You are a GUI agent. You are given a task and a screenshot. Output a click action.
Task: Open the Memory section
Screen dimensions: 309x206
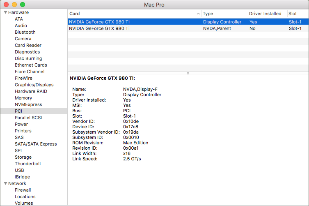[x=23, y=98]
